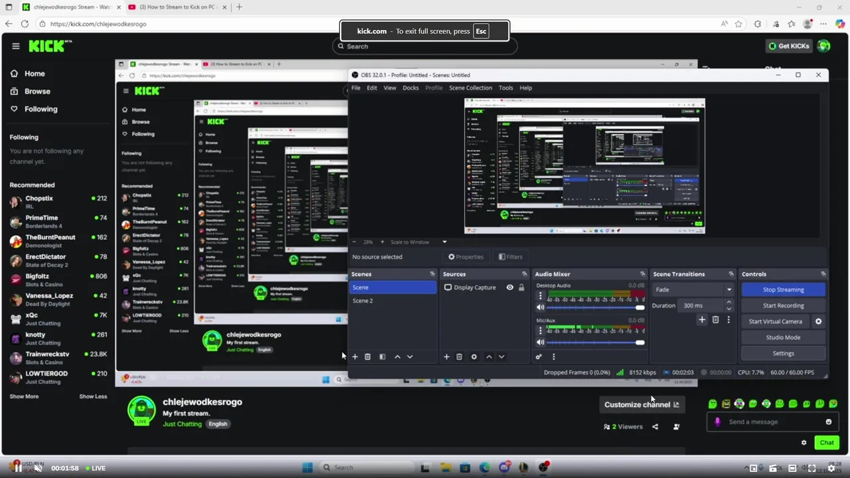Screen dimensions: 850x478
Task: Click the Windows Start button
Action: pyautogui.click(x=307, y=467)
